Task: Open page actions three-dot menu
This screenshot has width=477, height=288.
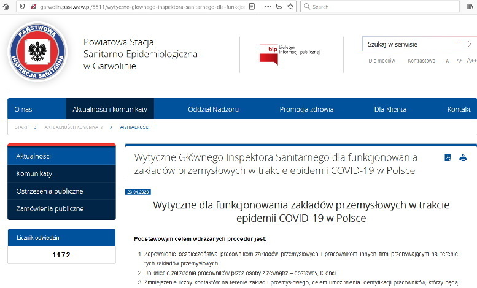Action: pyautogui.click(x=268, y=6)
